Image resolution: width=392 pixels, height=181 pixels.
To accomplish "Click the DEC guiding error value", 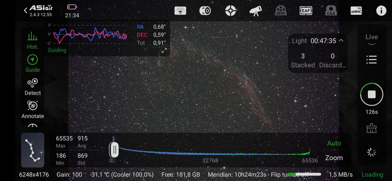I will [x=160, y=35].
